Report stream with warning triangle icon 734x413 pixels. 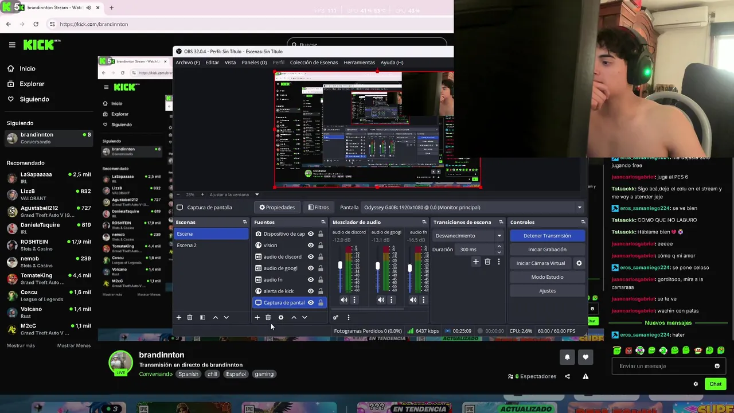(585, 376)
